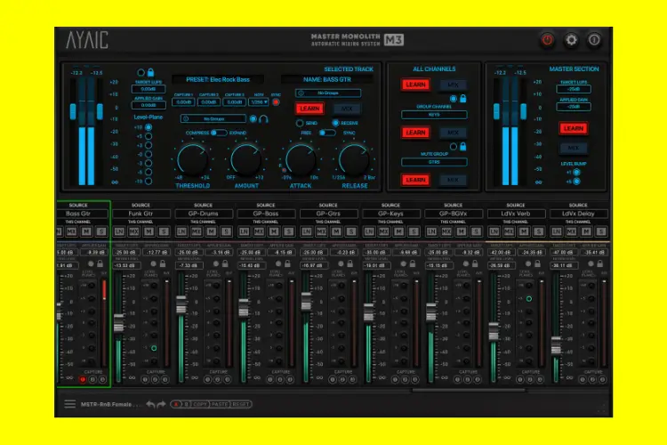
Task: Solo the LdVx Delay channel
Action: [601, 231]
